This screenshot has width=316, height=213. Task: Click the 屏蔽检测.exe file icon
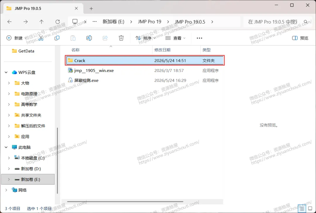tap(70, 80)
